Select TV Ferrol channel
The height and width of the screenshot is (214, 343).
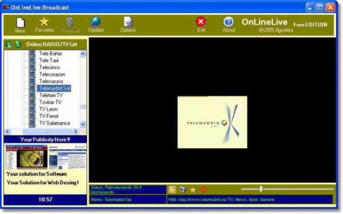(49, 116)
